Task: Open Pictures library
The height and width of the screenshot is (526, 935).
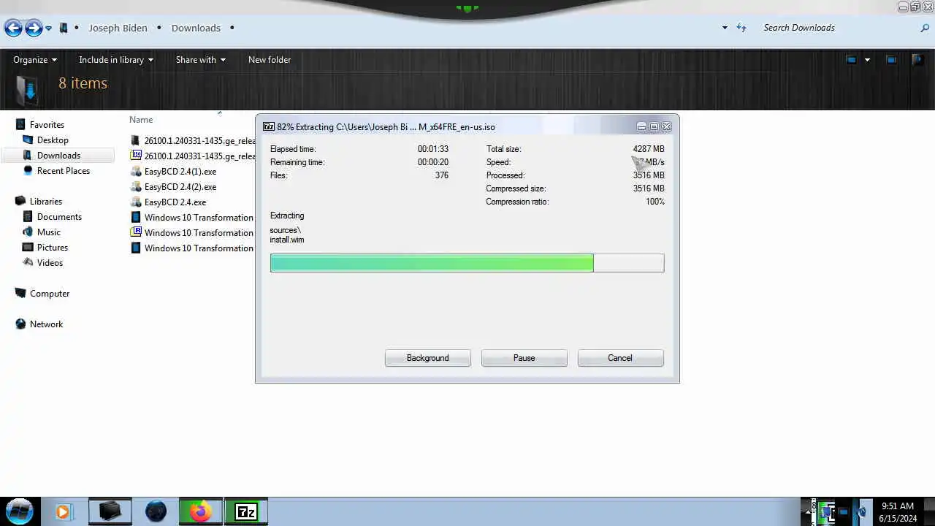Action: [53, 248]
